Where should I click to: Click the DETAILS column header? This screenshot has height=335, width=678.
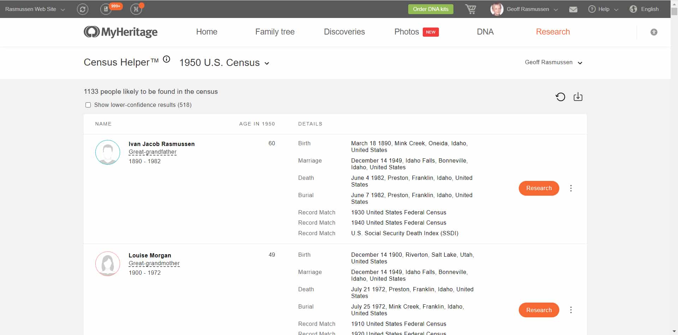(310, 124)
